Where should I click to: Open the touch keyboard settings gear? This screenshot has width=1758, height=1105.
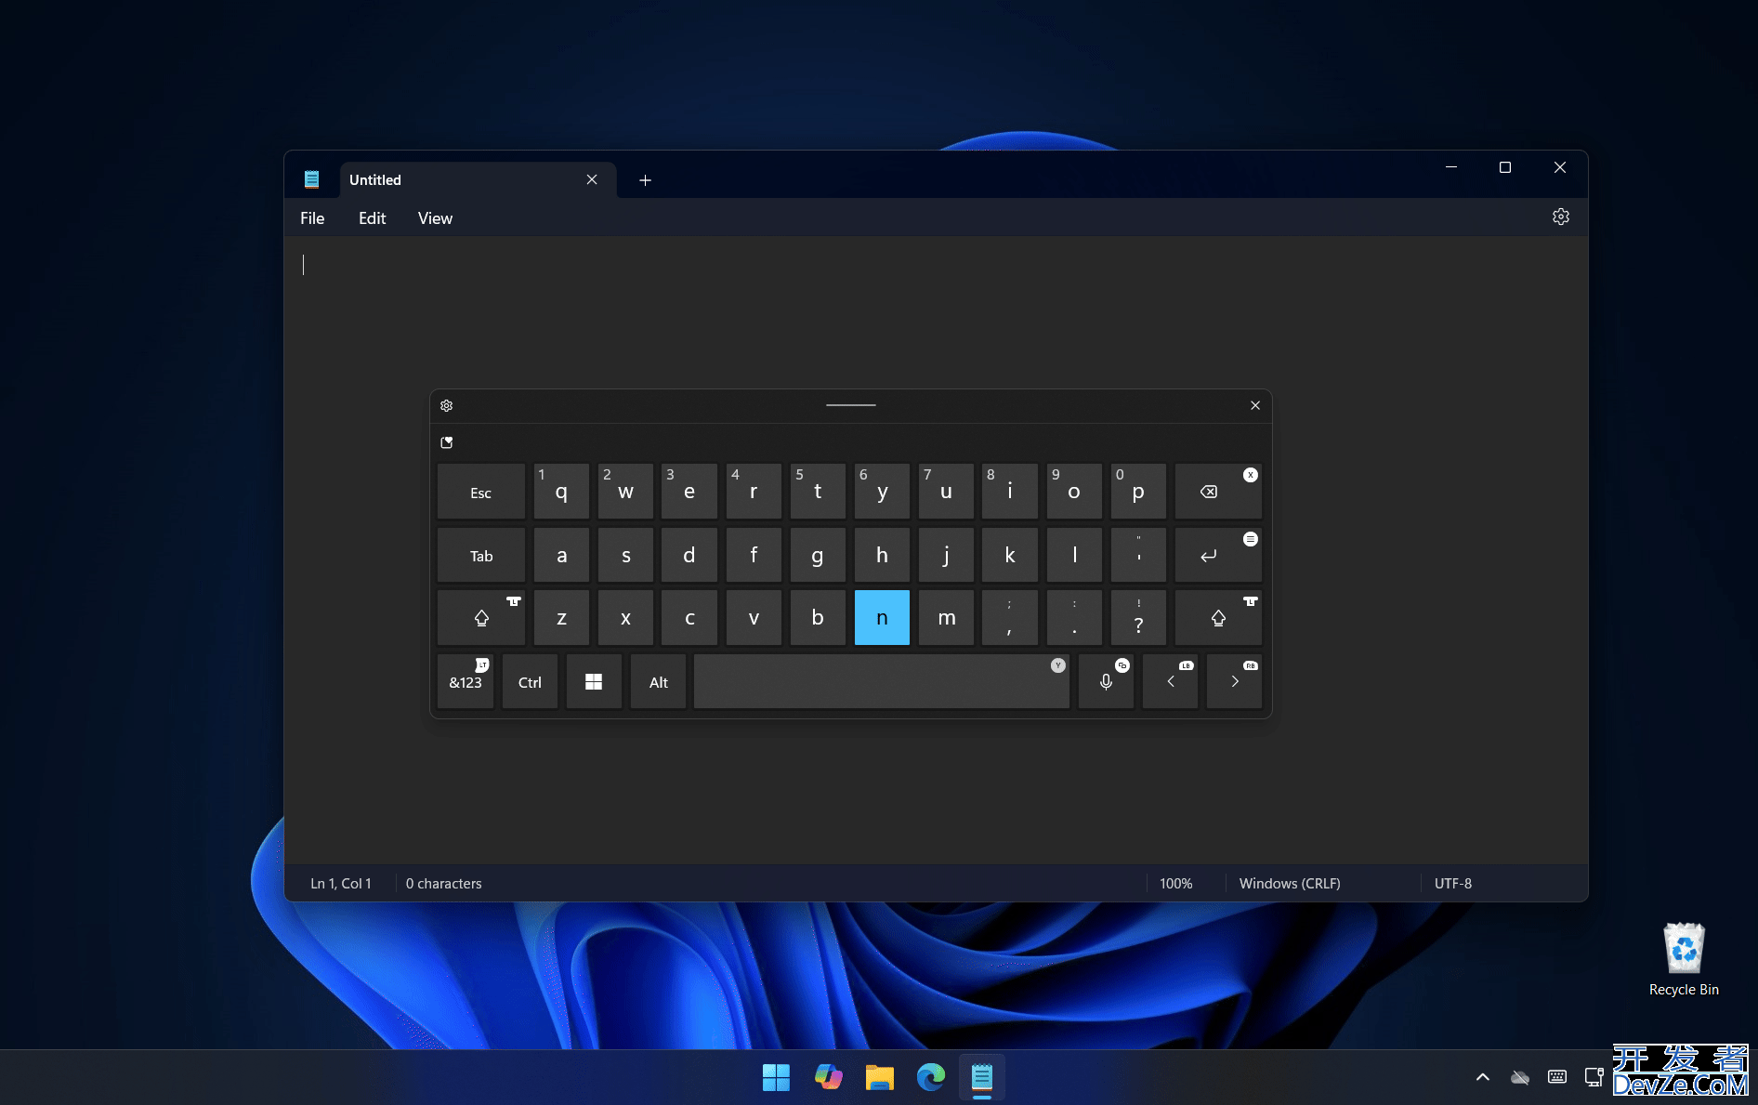[x=447, y=406]
